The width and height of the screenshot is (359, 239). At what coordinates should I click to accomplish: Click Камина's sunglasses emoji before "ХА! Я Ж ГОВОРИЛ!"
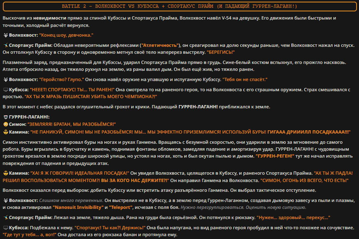(x=6, y=173)
